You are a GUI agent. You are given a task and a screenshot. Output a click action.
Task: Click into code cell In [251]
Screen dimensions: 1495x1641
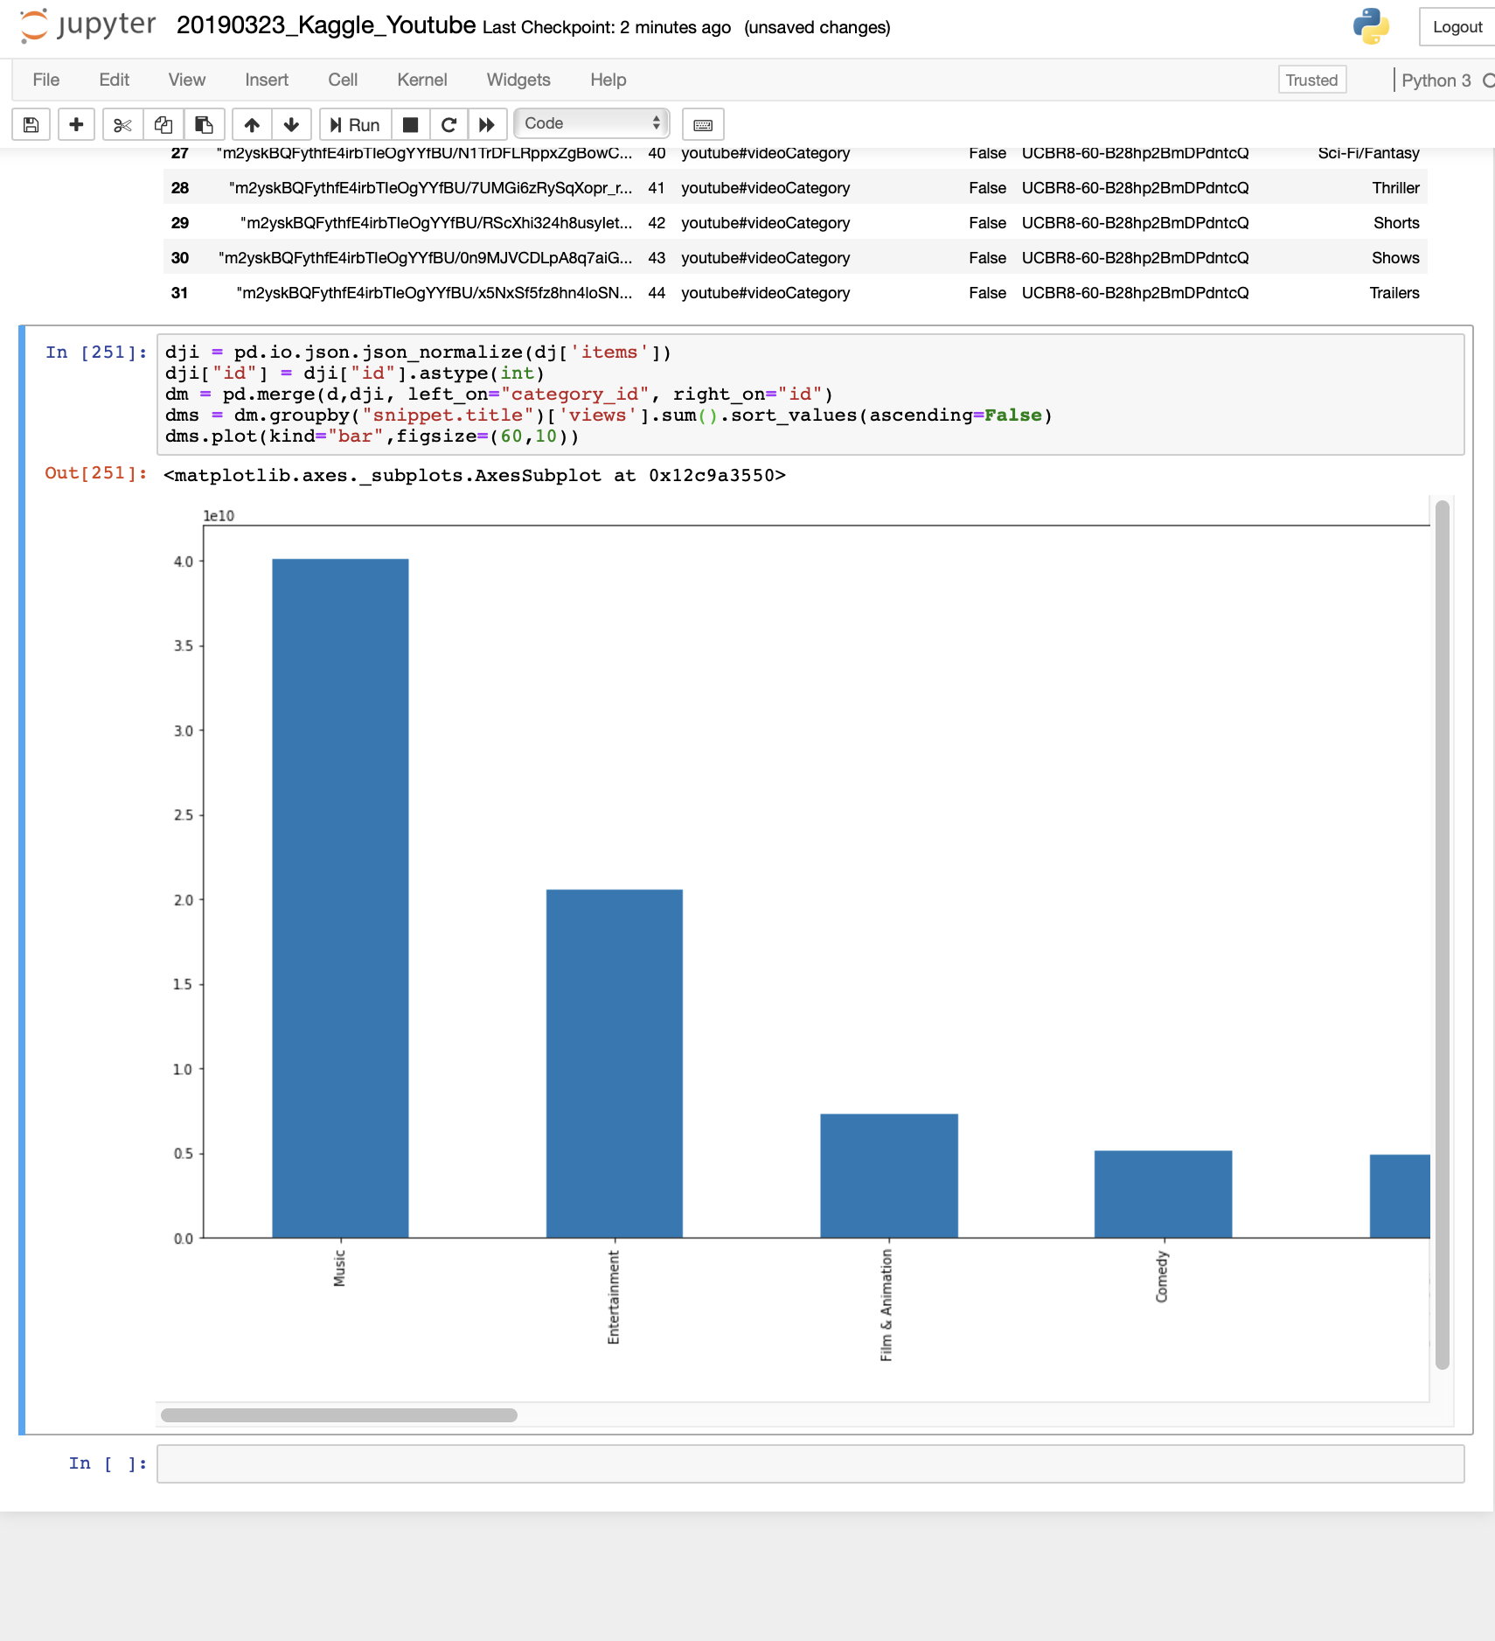(x=810, y=395)
